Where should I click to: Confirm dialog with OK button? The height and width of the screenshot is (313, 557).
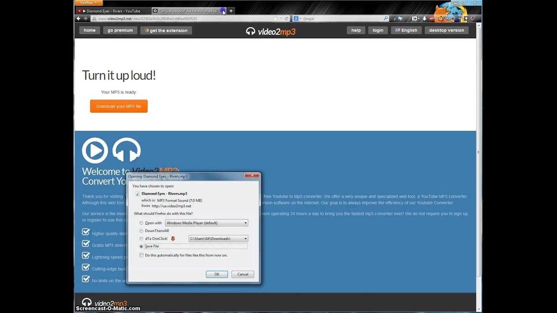[217, 274]
